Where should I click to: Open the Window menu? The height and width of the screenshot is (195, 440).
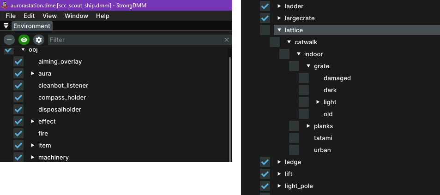76,16
